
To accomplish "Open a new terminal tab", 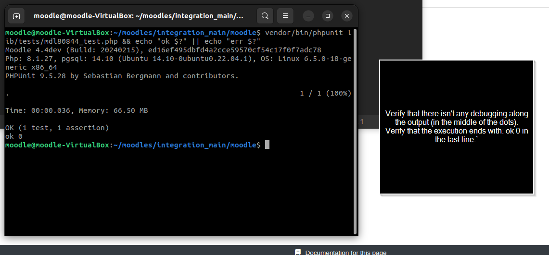I will [x=16, y=16].
